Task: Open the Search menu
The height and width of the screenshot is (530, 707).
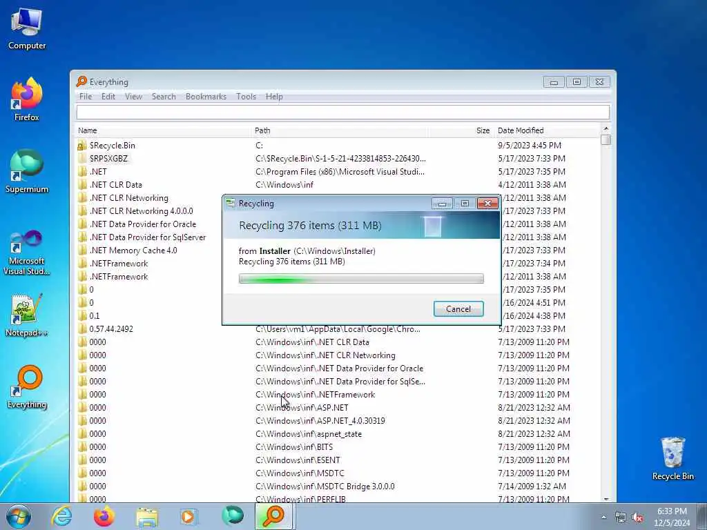Action: tap(164, 97)
